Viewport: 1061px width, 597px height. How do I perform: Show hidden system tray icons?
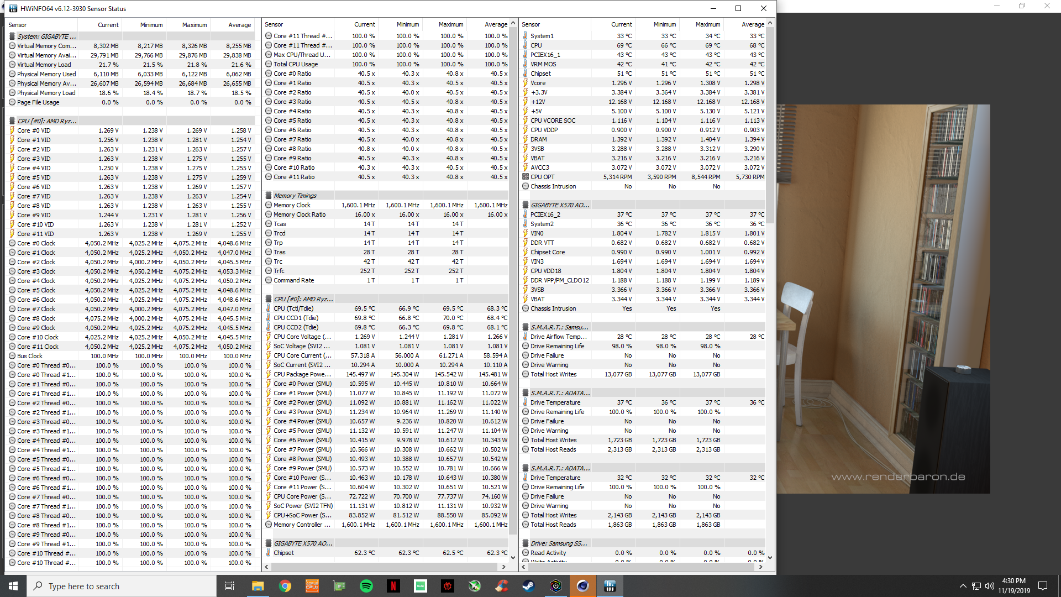click(x=963, y=586)
